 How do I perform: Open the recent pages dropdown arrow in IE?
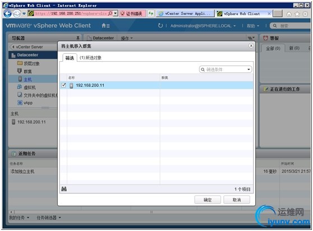pos(24,13)
